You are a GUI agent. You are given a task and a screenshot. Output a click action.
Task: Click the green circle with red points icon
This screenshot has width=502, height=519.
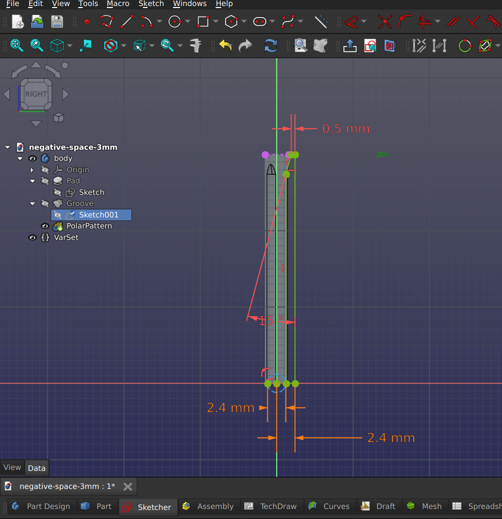[x=465, y=46]
